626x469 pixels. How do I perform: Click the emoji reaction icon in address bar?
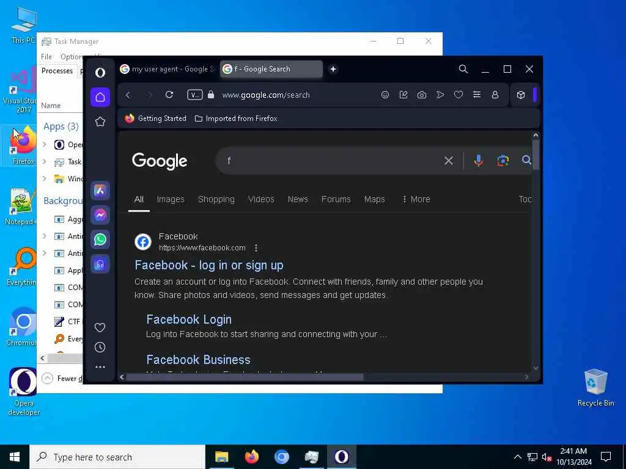coord(385,95)
